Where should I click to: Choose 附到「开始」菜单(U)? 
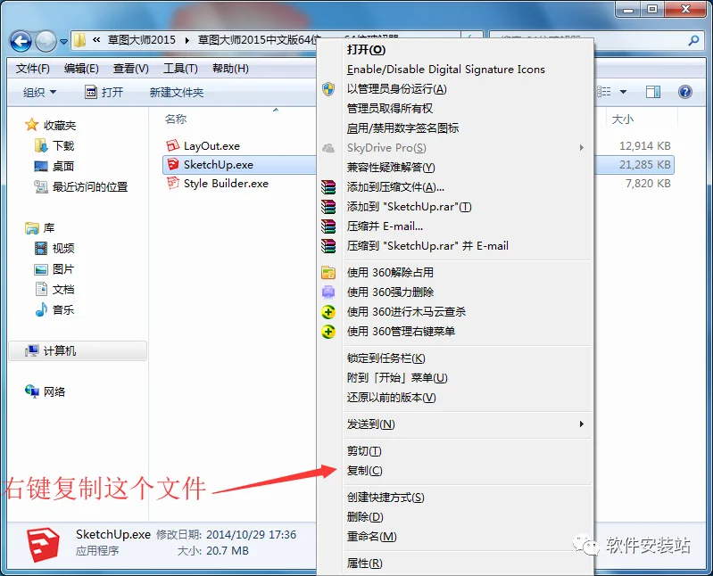click(x=455, y=377)
